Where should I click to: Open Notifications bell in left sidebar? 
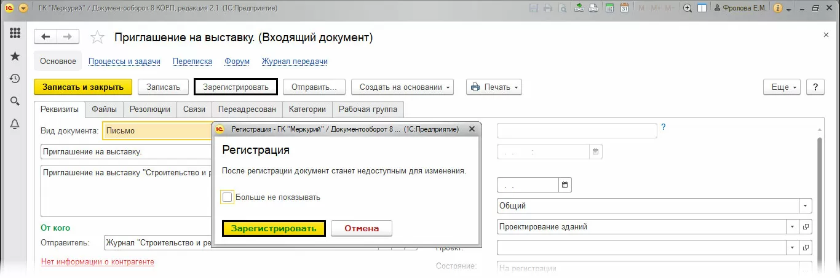[15, 124]
